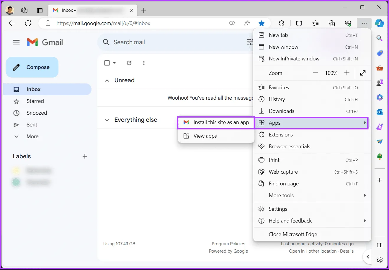389x270 pixels.
Task: Toggle full screen zoom button
Action: pos(363,73)
